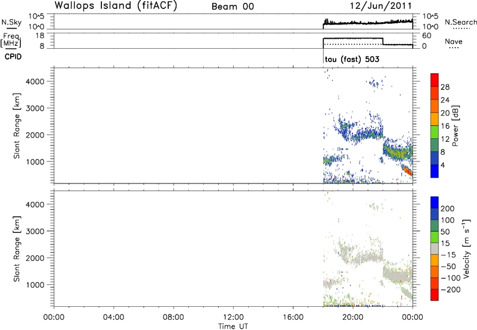Click the 'Wallops Island (fitACF)' title
The width and height of the screenshot is (477, 330).
116,5
